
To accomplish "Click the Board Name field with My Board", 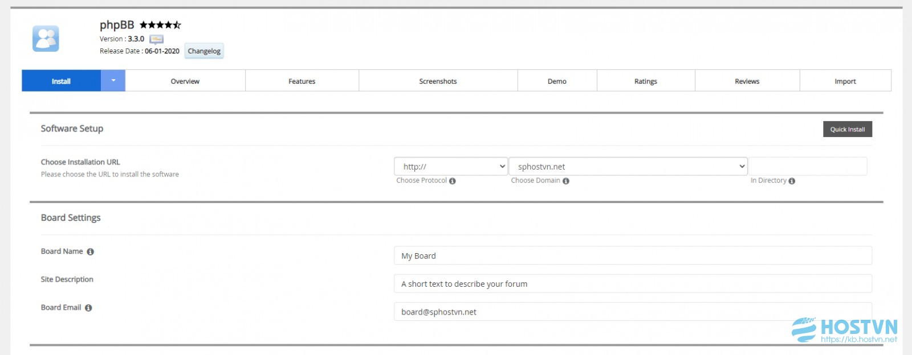I will [x=633, y=255].
